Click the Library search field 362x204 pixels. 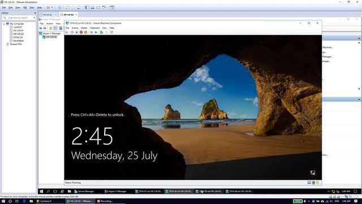[18, 18]
